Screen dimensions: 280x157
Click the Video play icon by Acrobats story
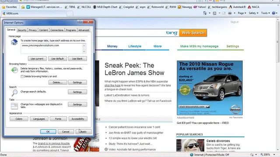106,149
